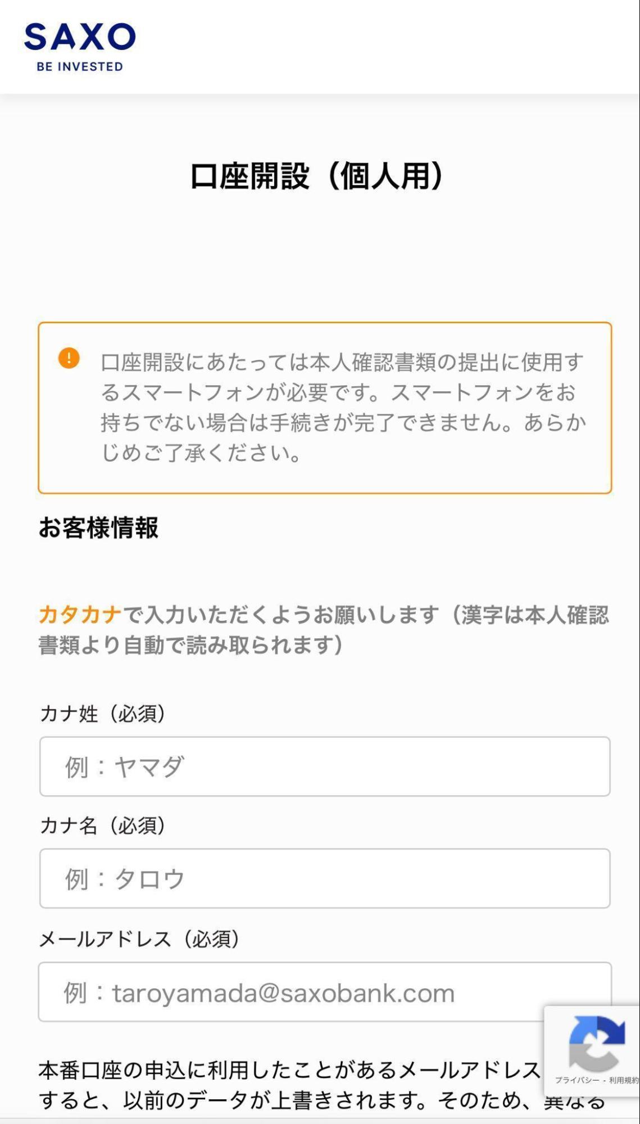Screen dimensions: 640x1124
Task: Click the BE INVESTED tagline under the logo
Action: (80, 66)
